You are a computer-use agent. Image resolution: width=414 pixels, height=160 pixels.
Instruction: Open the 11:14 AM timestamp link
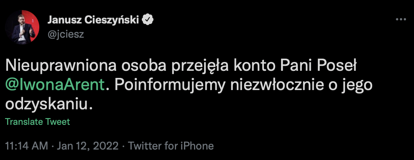click(27, 146)
